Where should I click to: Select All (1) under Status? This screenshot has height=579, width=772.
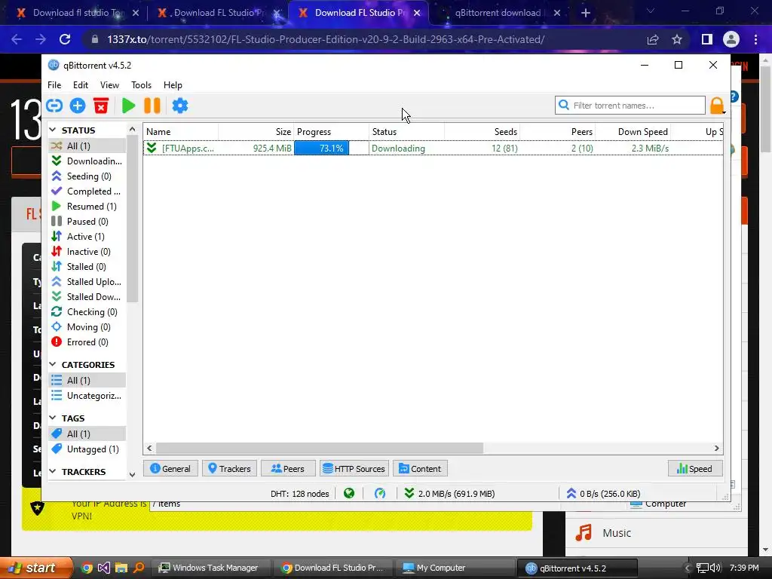[87, 146]
